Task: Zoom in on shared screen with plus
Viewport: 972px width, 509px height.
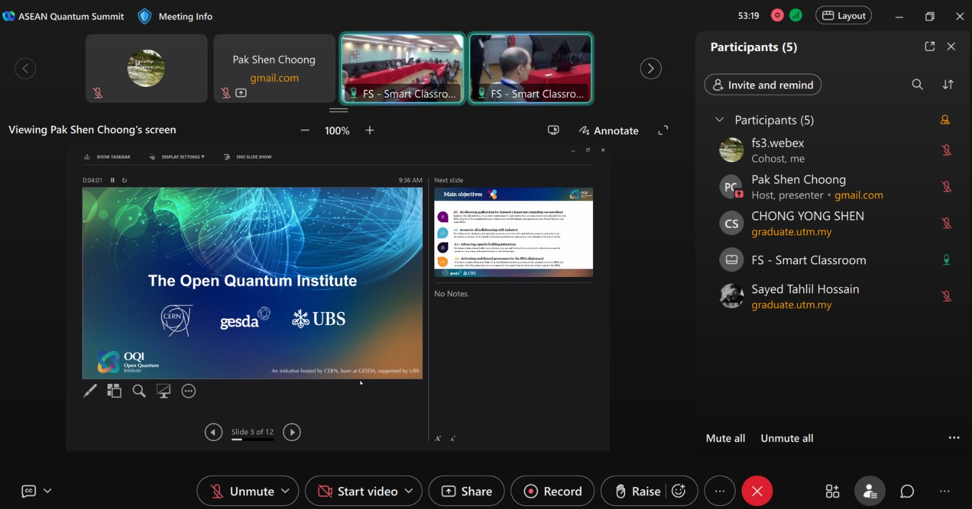Action: (x=369, y=131)
